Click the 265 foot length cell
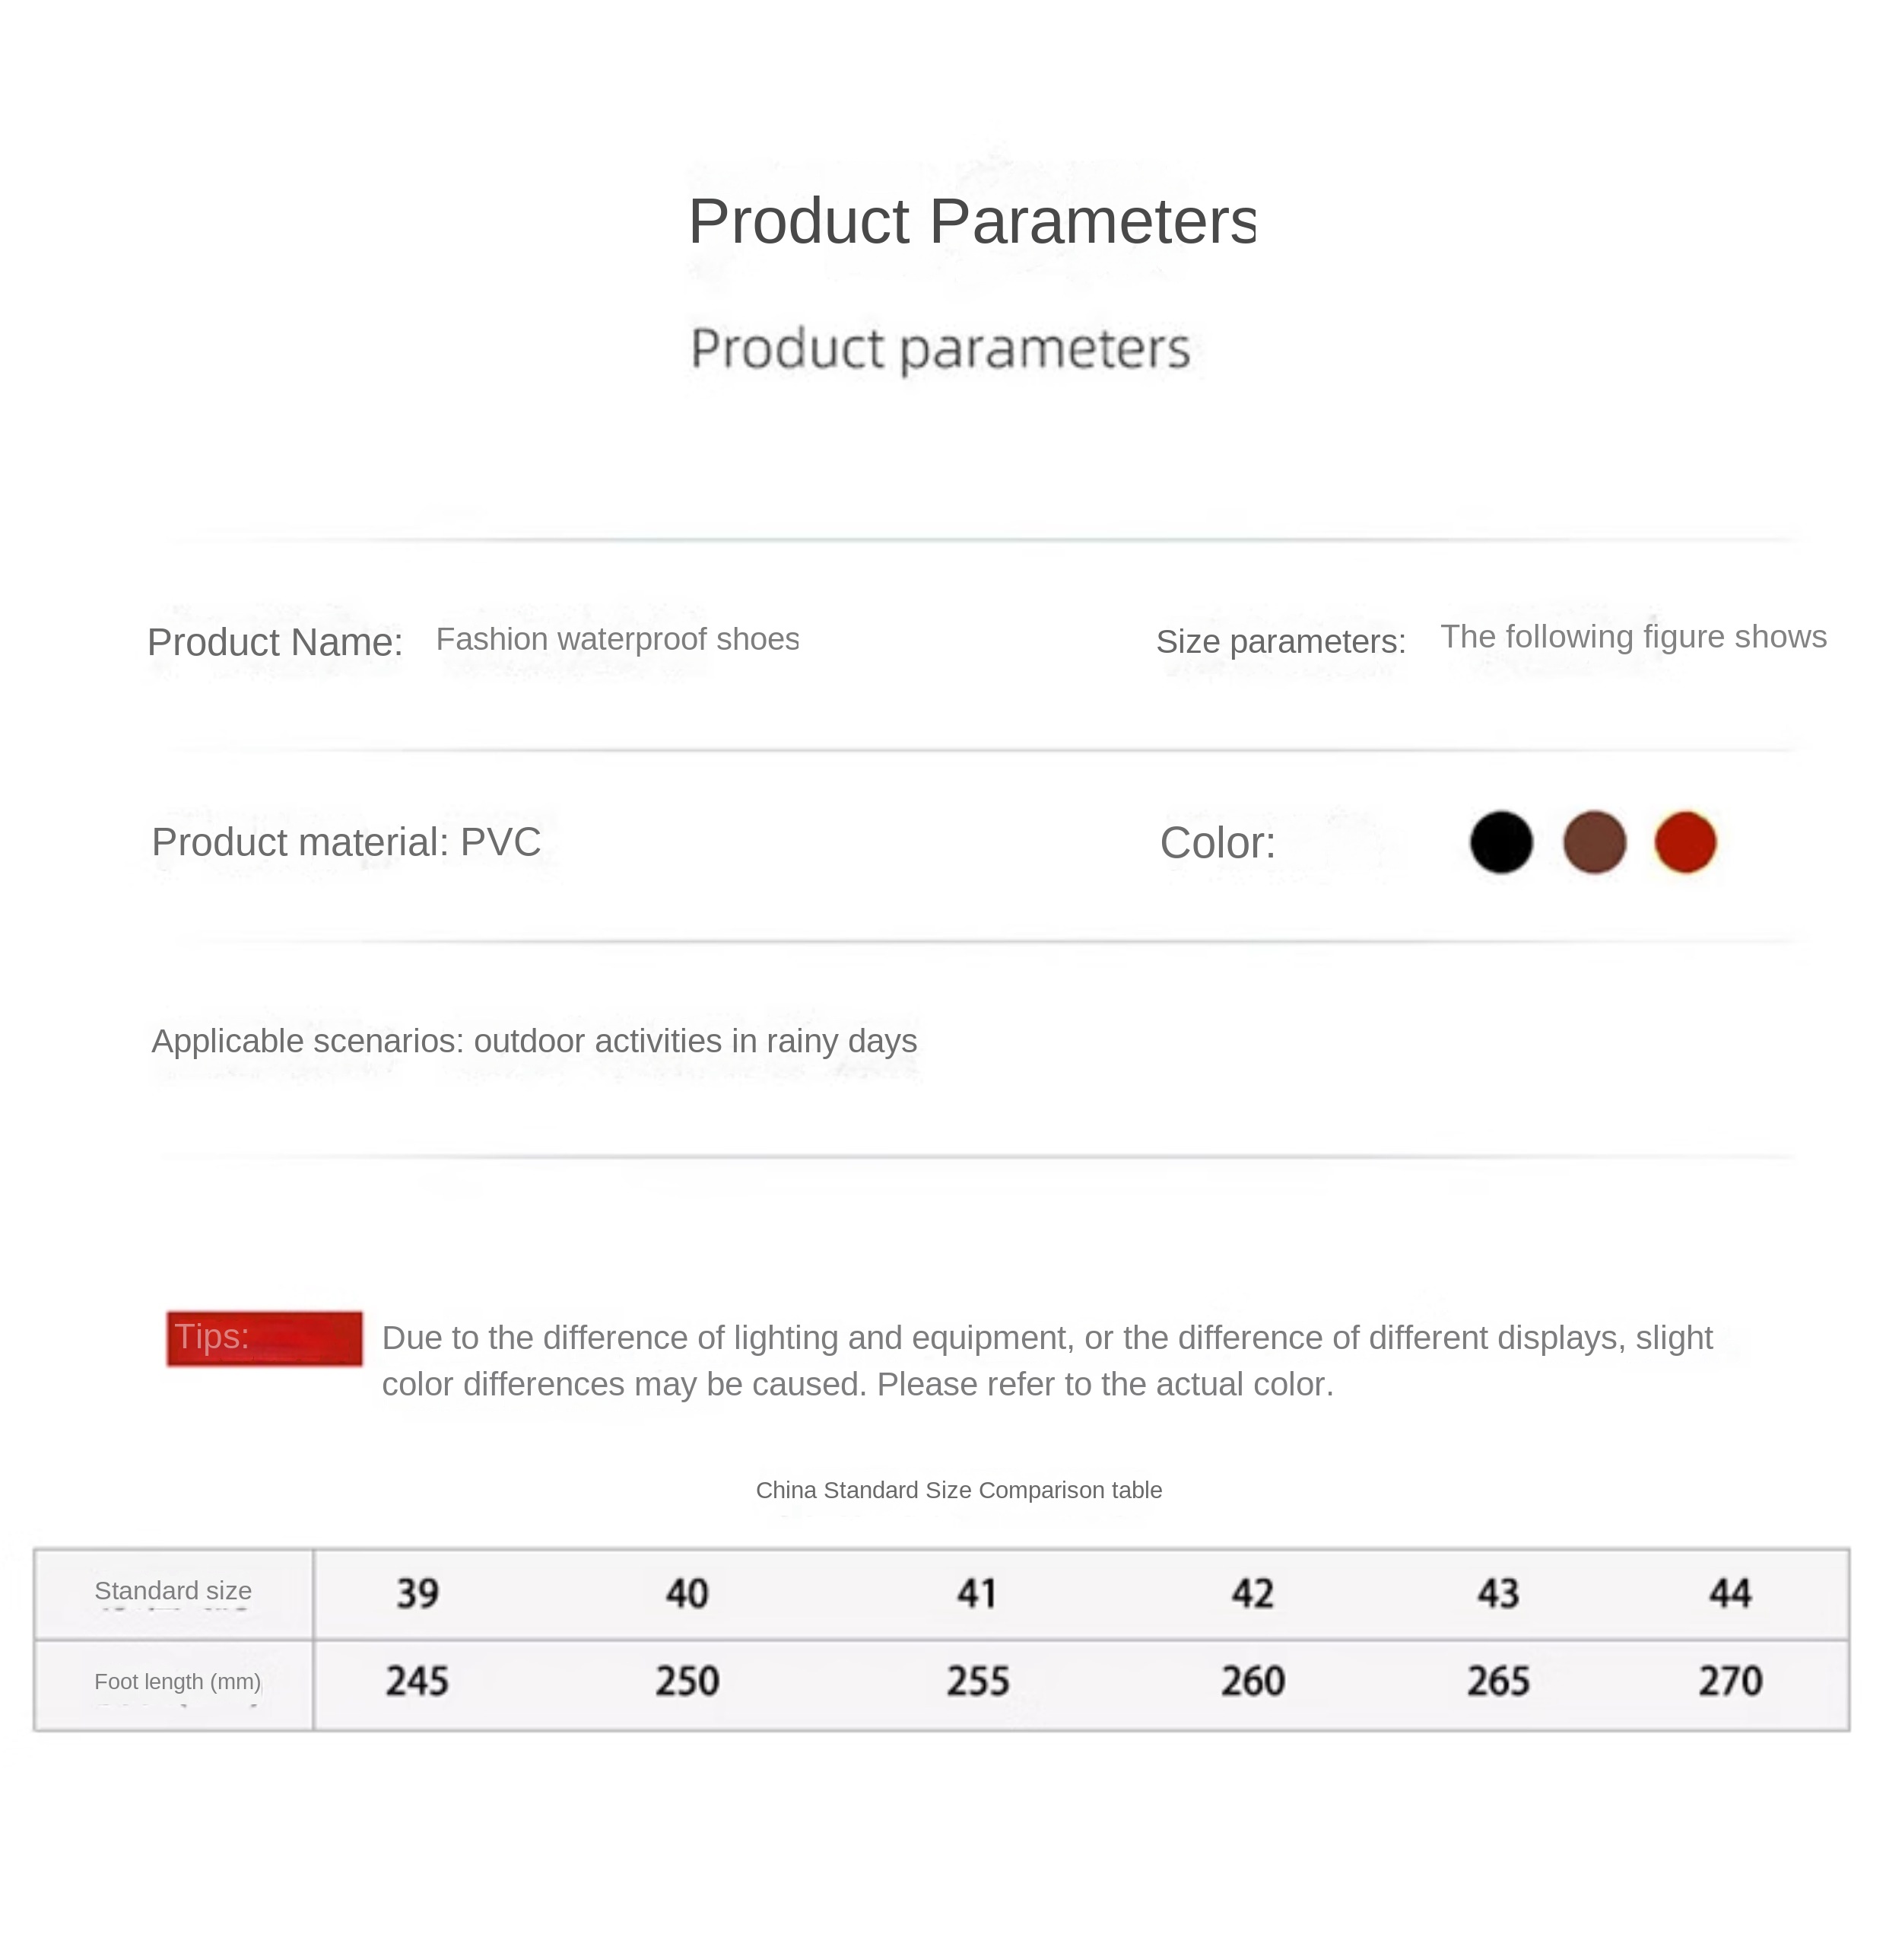Screen dimensions: 1886x1960 (x=1497, y=1681)
